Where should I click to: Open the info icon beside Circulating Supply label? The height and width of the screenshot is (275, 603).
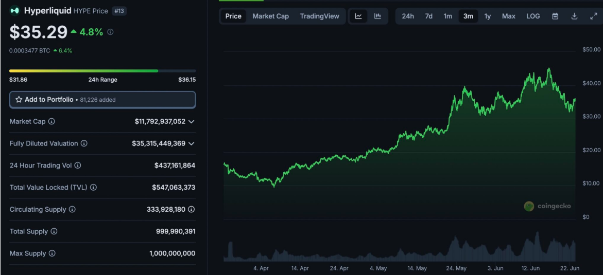72,209
